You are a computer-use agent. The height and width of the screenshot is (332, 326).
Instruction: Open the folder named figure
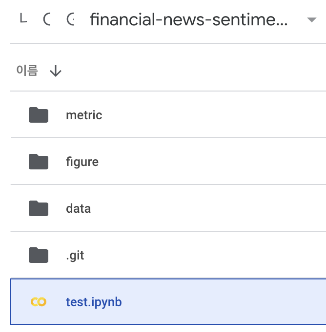point(82,162)
